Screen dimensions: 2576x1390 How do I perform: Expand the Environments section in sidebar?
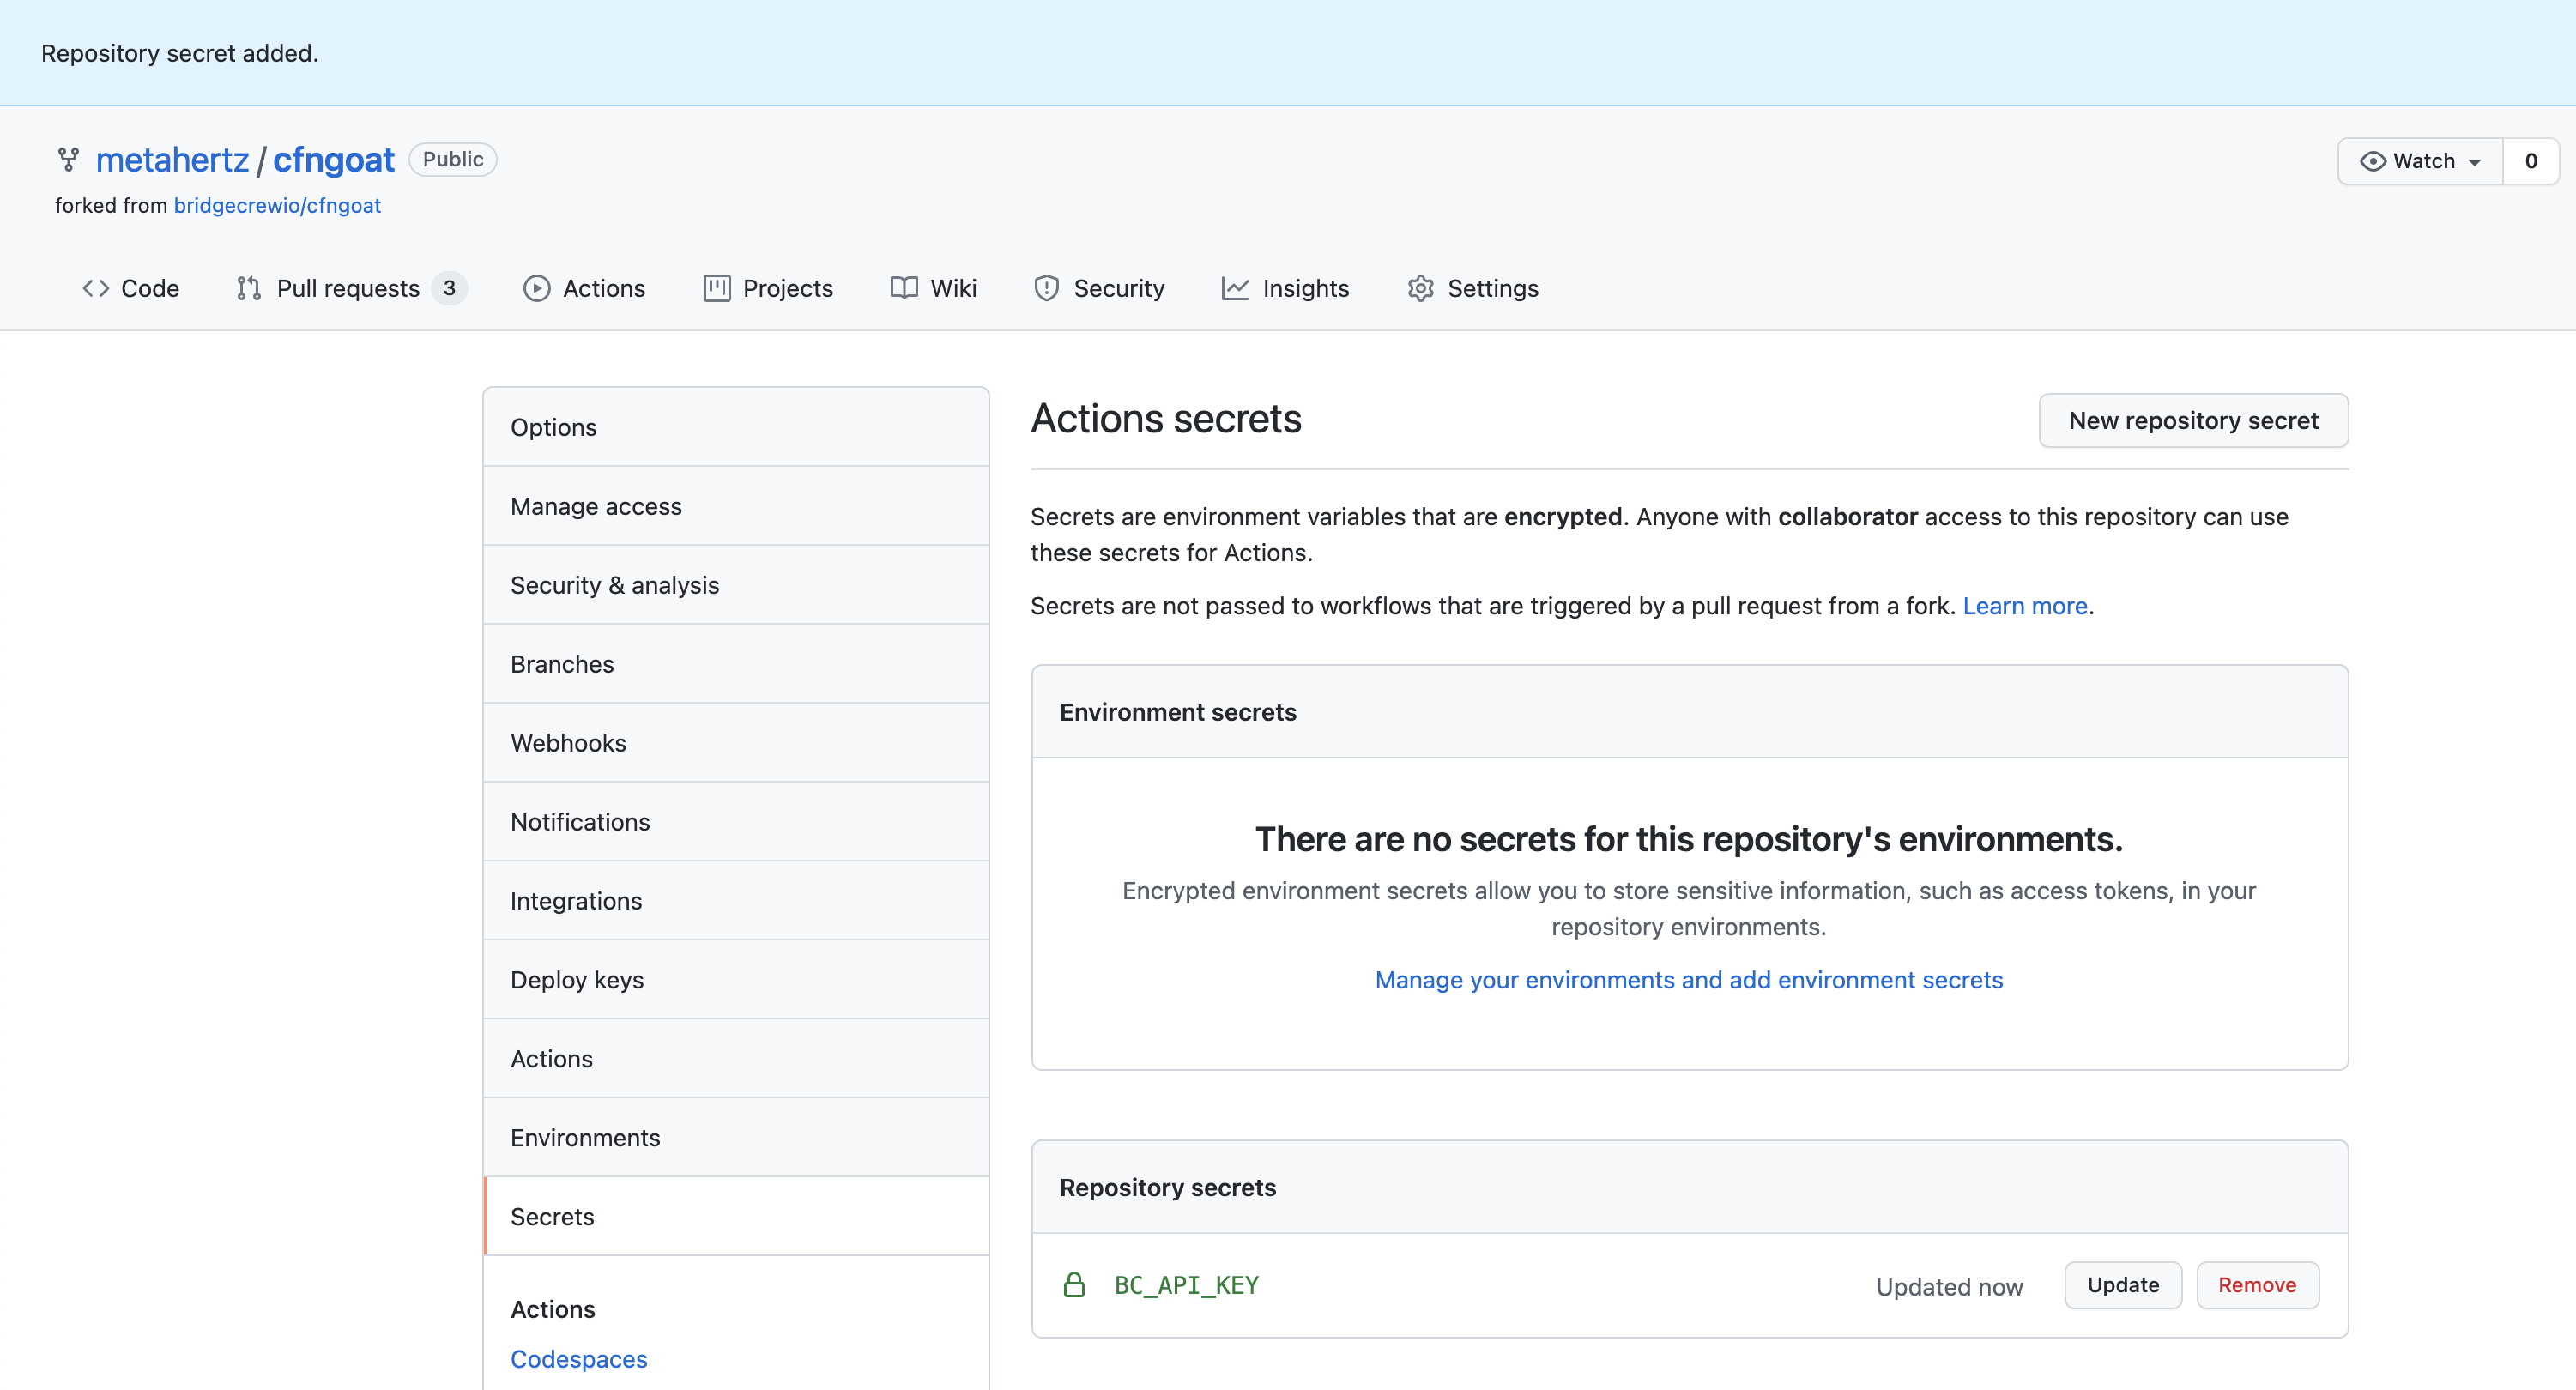pyautogui.click(x=584, y=1135)
